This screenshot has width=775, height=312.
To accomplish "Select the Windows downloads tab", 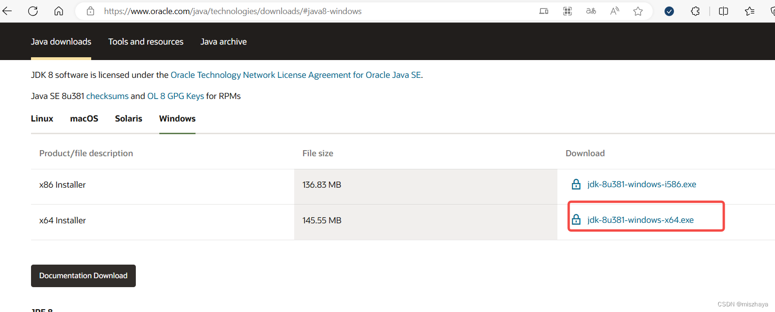I will 177,119.
